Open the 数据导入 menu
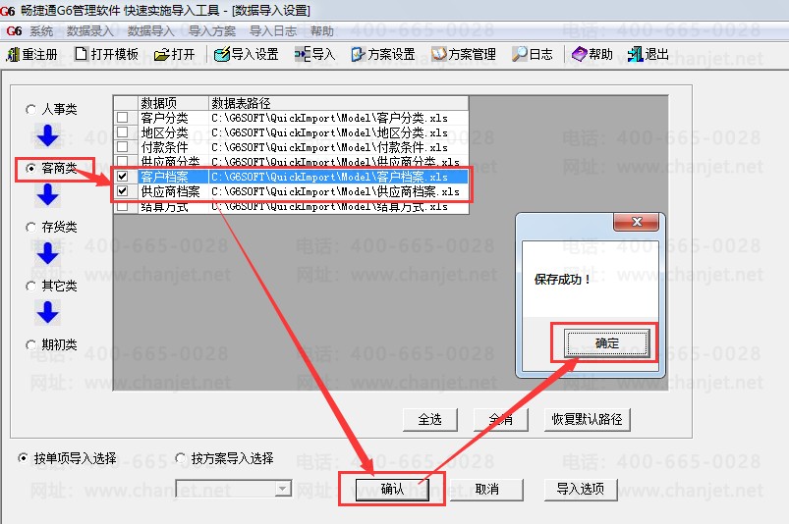Viewport: 789px width, 524px height. [x=150, y=31]
